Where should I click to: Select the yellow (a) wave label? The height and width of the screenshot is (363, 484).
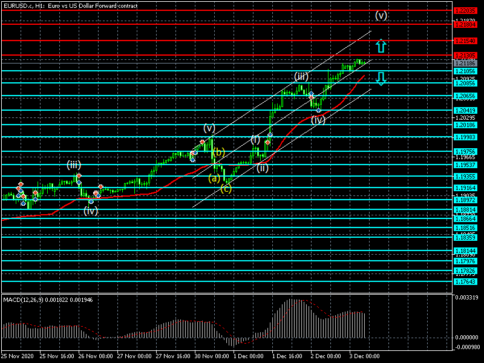pos(214,178)
